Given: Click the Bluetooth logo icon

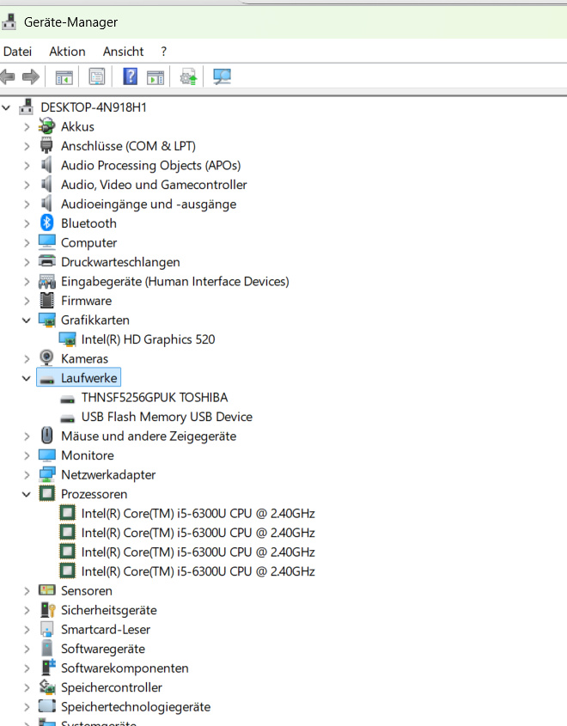Looking at the screenshot, I should 46,223.
